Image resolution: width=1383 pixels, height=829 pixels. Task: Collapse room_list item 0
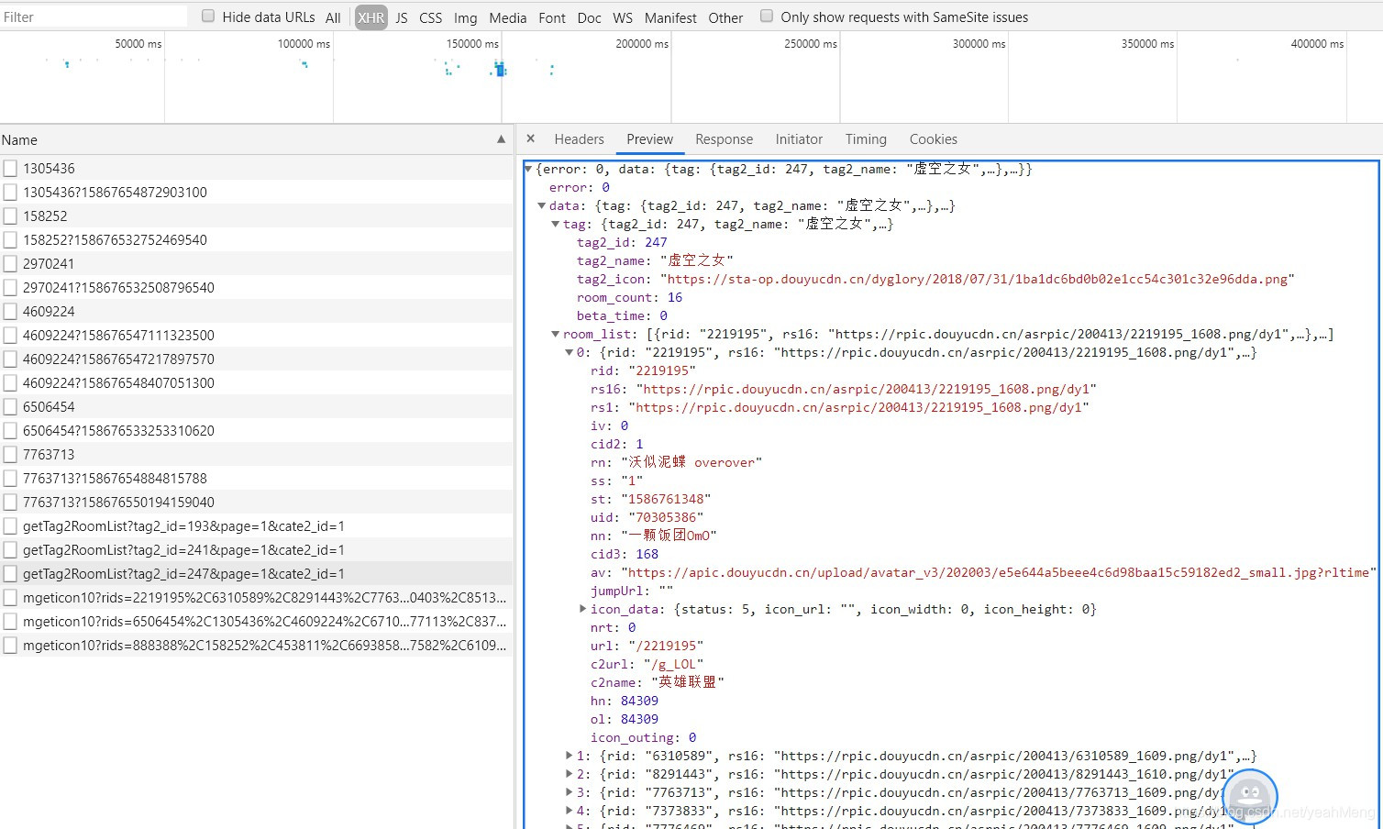click(569, 352)
